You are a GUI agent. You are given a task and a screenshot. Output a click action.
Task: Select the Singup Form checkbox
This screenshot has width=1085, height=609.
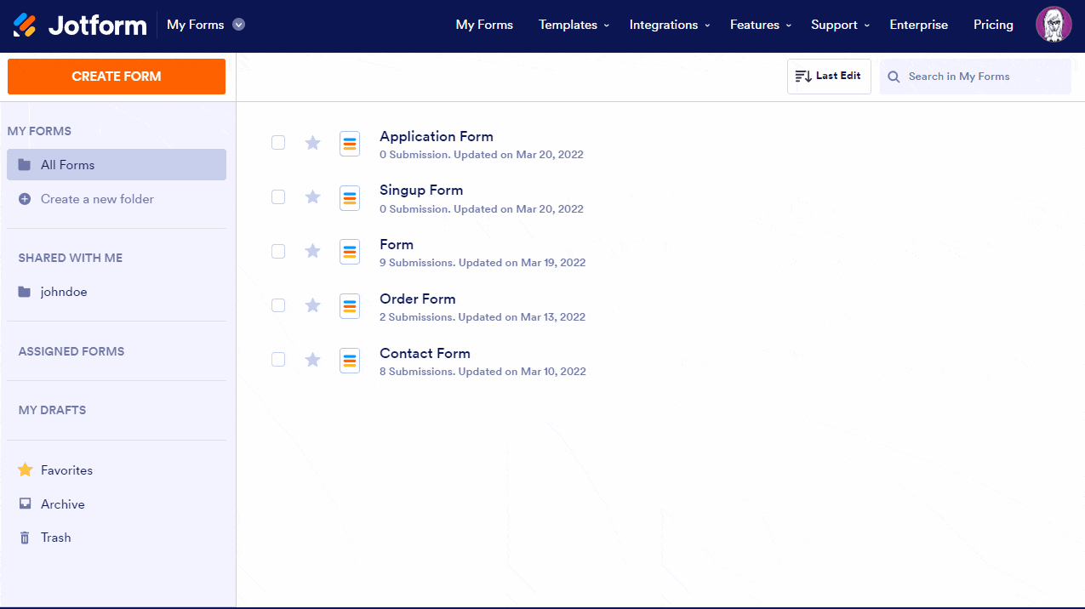(278, 196)
